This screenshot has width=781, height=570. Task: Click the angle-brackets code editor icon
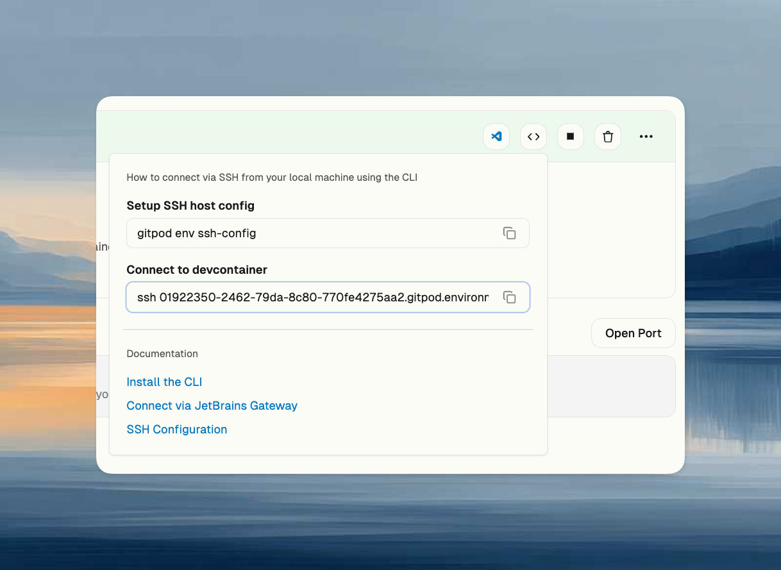point(533,137)
